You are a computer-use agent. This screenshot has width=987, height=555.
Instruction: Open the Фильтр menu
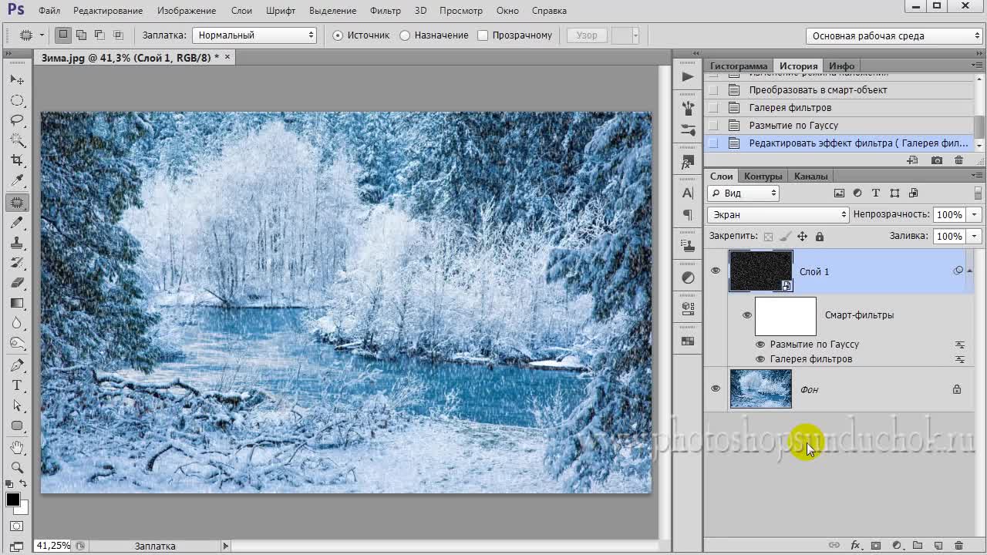(x=385, y=11)
